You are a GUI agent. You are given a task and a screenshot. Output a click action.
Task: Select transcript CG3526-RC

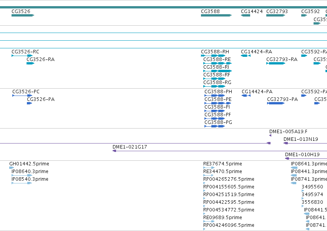point(22,56)
